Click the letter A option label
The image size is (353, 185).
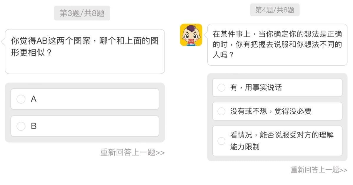[34, 99]
